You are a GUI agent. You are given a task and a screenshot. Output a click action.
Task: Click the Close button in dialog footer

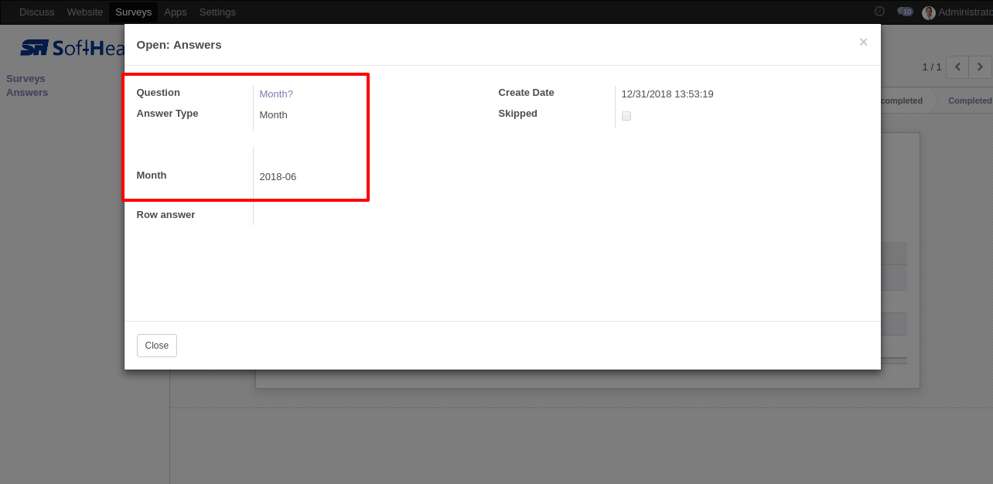tap(157, 346)
